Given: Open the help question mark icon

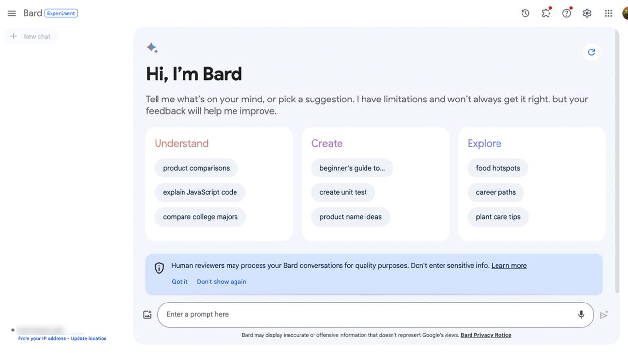Looking at the screenshot, I should (567, 13).
